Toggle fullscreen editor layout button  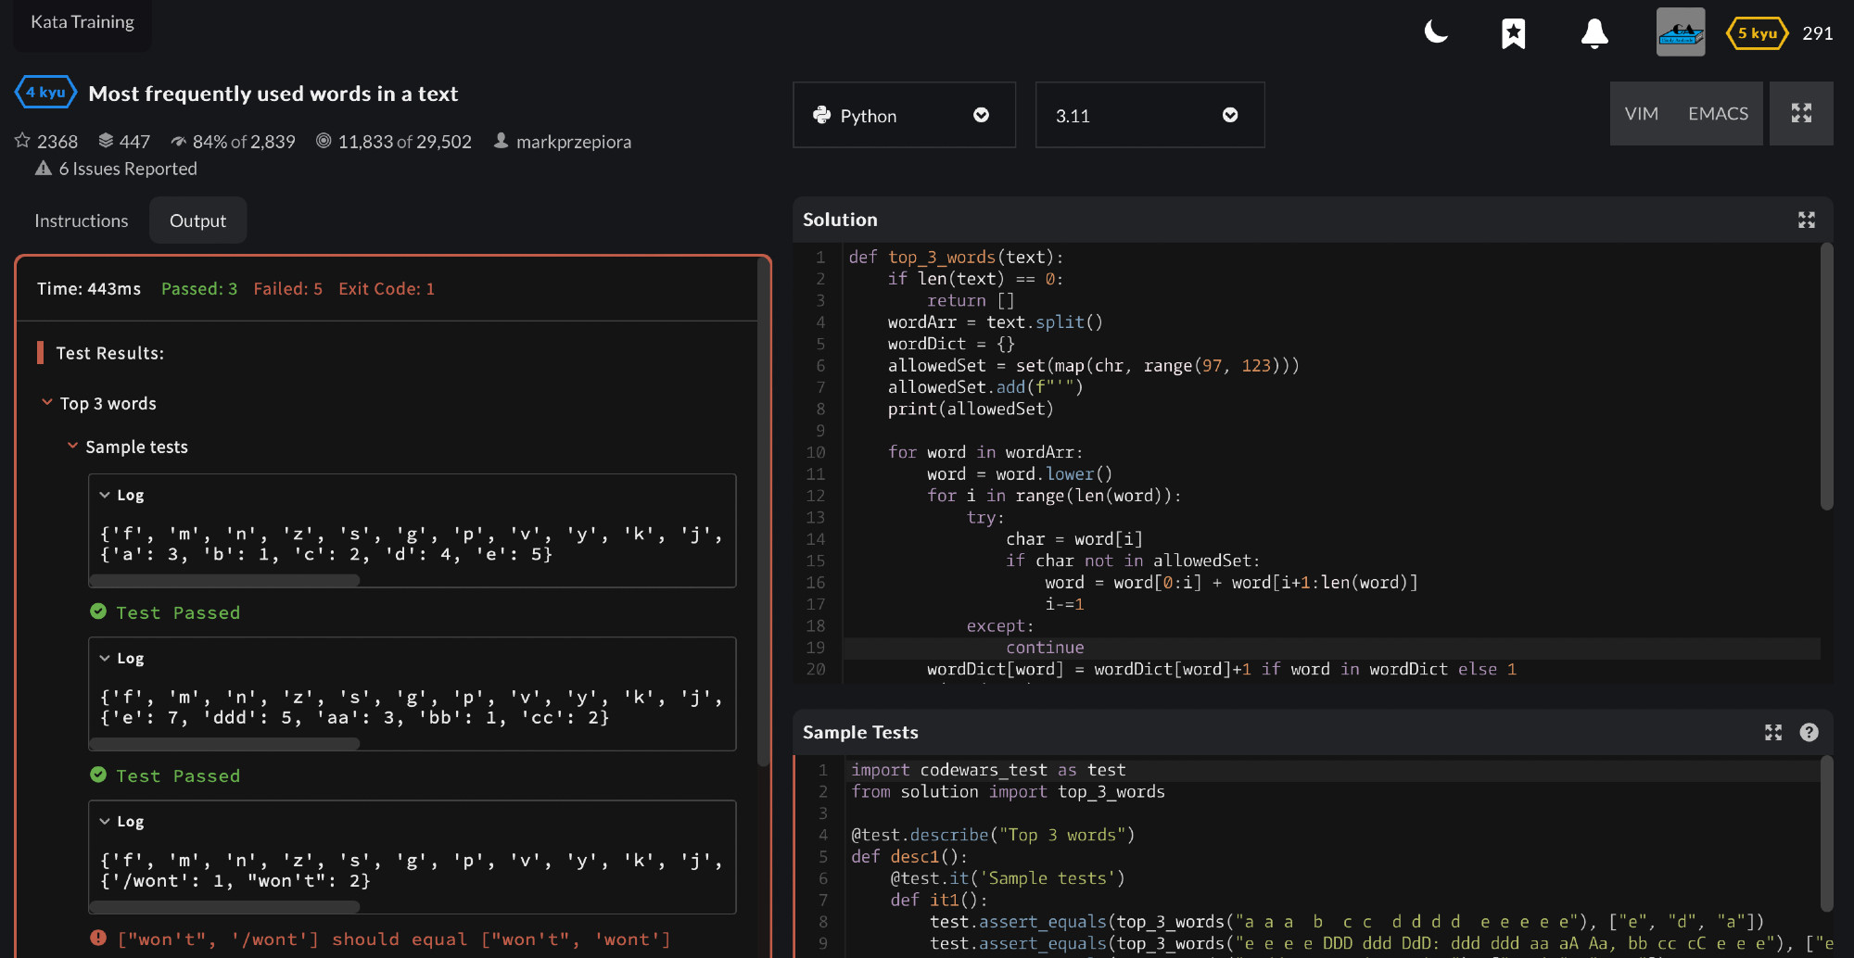[x=1801, y=113]
